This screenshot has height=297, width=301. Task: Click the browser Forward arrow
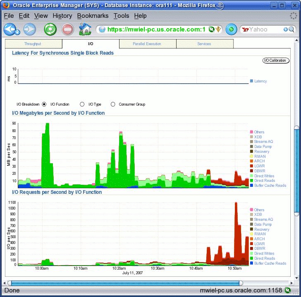tap(30, 29)
